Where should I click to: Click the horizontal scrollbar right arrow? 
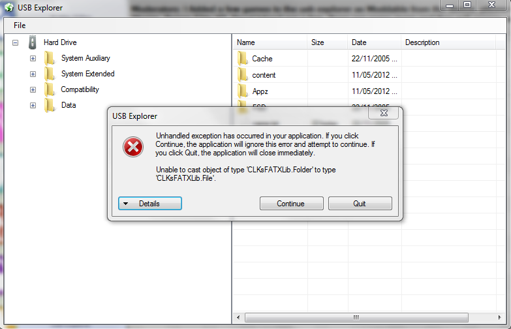(x=500, y=317)
